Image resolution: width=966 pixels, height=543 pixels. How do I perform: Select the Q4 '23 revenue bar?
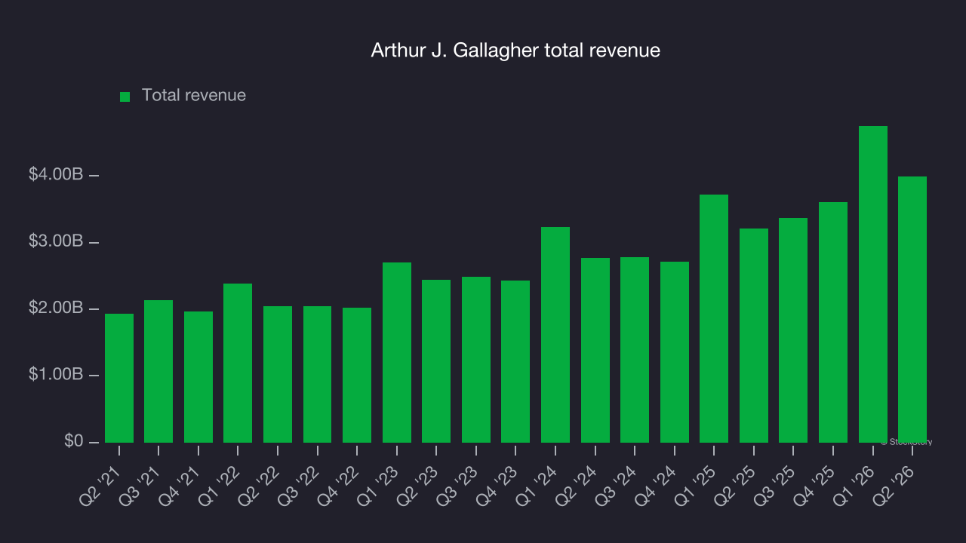pos(515,362)
